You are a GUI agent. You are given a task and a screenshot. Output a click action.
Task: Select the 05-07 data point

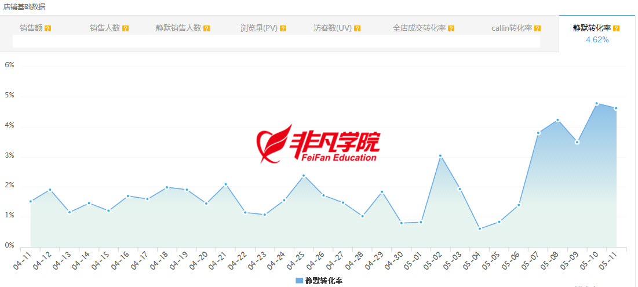[x=538, y=133]
